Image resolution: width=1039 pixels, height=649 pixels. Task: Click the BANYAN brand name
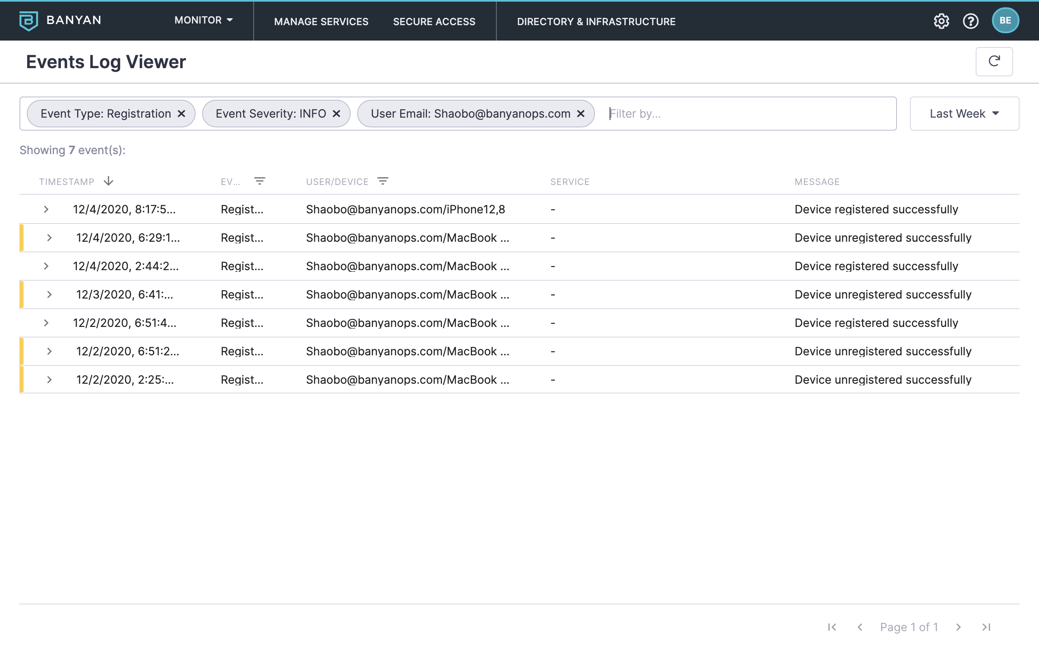74,20
